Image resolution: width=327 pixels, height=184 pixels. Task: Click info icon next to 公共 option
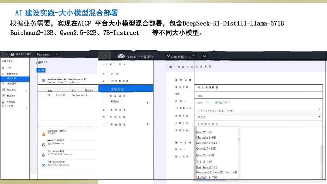[207, 102]
